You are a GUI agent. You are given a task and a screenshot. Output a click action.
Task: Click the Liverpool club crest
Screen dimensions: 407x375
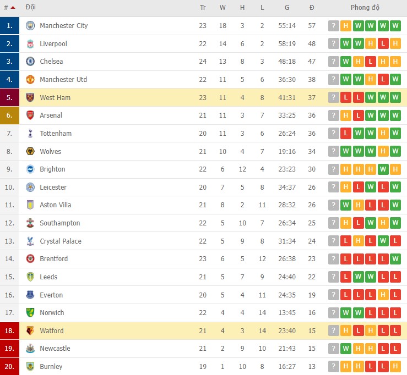[30, 43]
